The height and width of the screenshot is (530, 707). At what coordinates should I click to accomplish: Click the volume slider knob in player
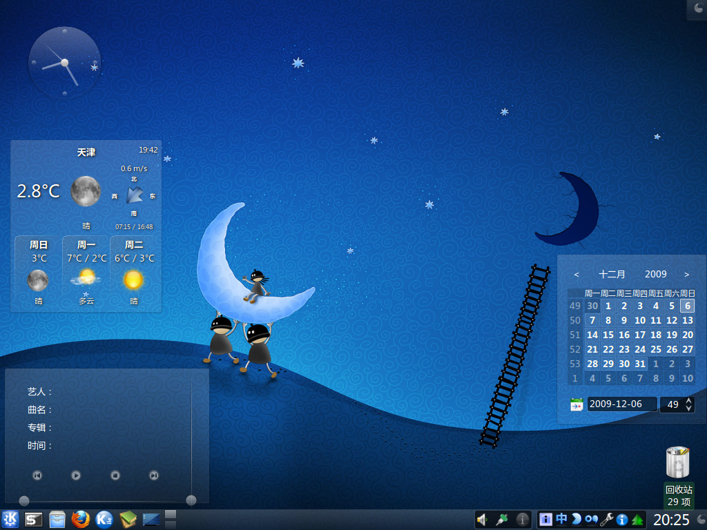(x=191, y=500)
